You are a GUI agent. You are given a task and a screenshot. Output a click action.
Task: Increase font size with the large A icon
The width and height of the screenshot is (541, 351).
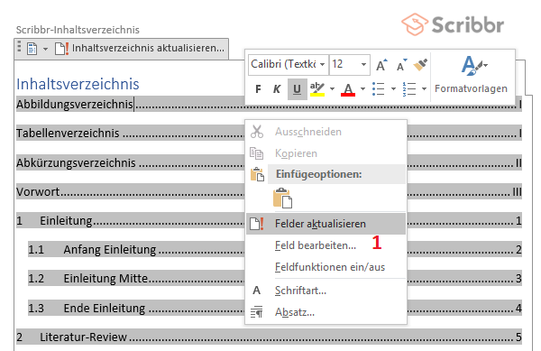point(381,65)
